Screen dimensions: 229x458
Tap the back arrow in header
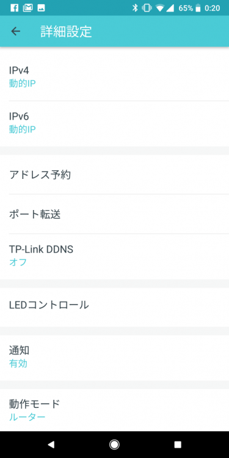(x=15, y=31)
